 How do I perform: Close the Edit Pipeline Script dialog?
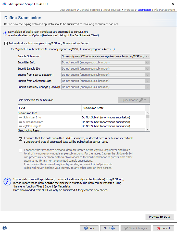click(171, 4)
